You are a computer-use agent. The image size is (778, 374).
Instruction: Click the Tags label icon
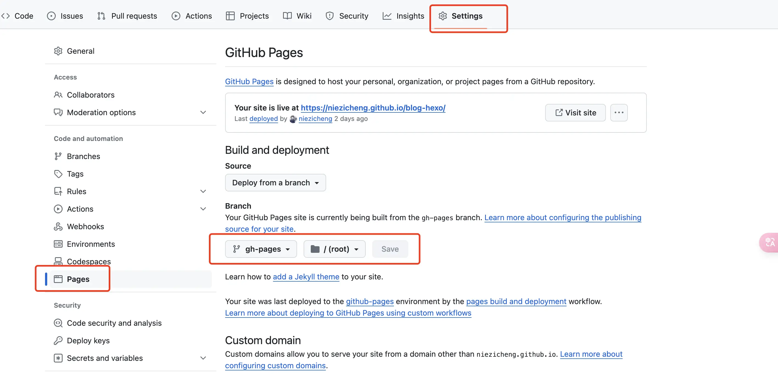pyautogui.click(x=58, y=174)
